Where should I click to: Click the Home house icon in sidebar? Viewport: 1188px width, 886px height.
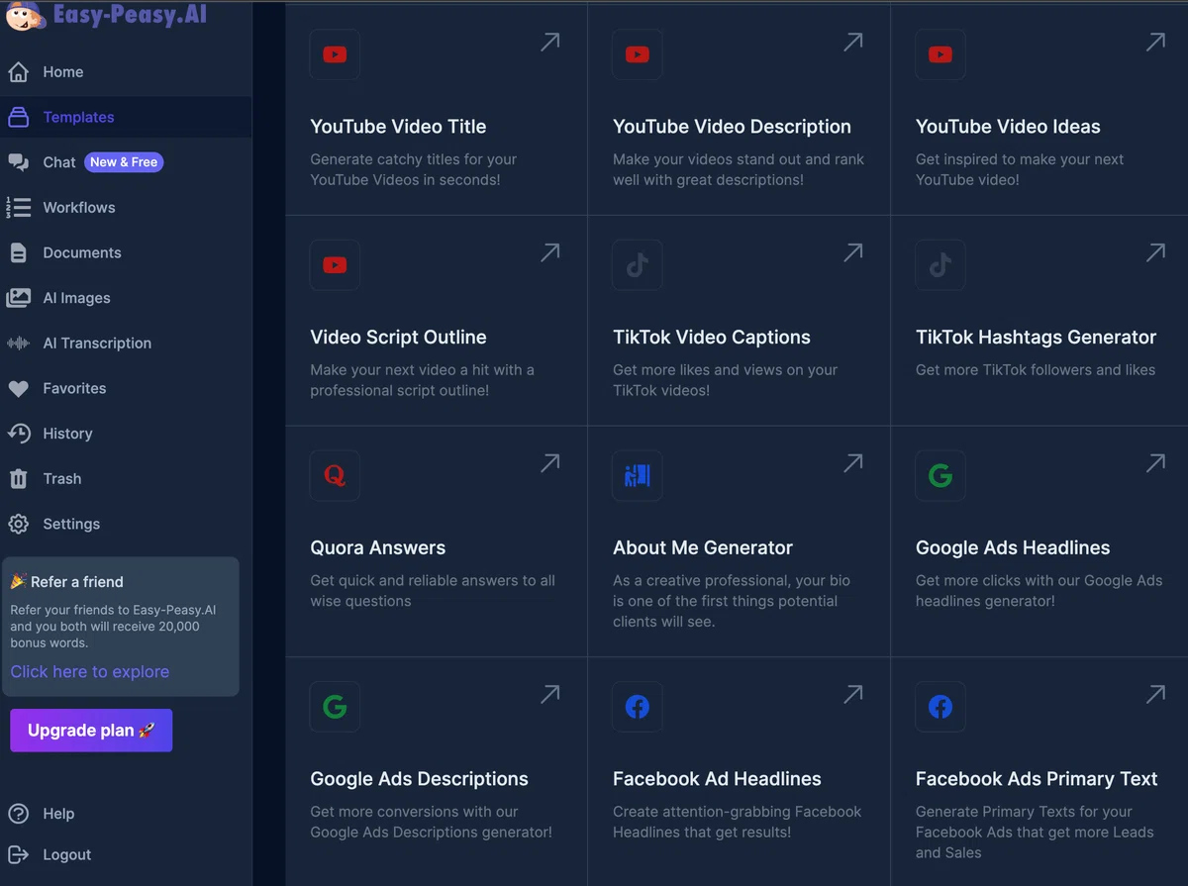[x=18, y=72]
